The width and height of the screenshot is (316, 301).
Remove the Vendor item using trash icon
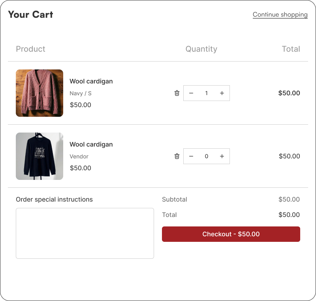click(x=177, y=156)
